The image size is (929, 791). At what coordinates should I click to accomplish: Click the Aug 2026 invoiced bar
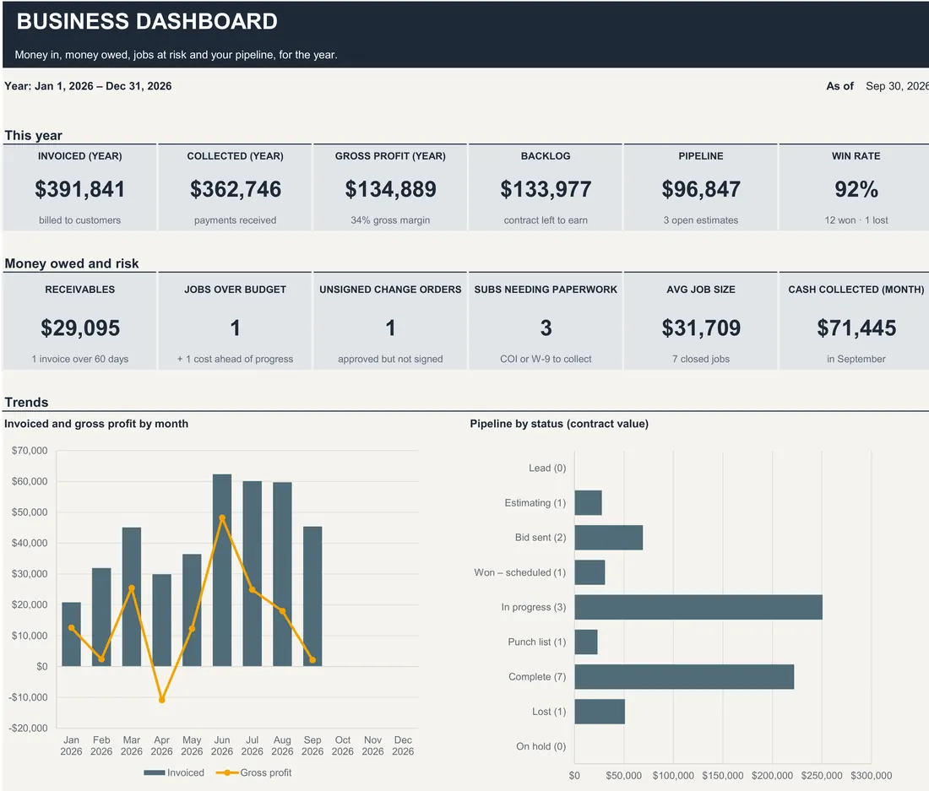[x=282, y=574]
